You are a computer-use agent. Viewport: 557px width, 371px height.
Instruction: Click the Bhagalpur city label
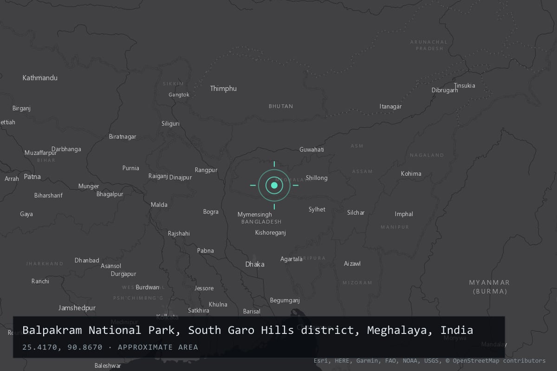(110, 194)
